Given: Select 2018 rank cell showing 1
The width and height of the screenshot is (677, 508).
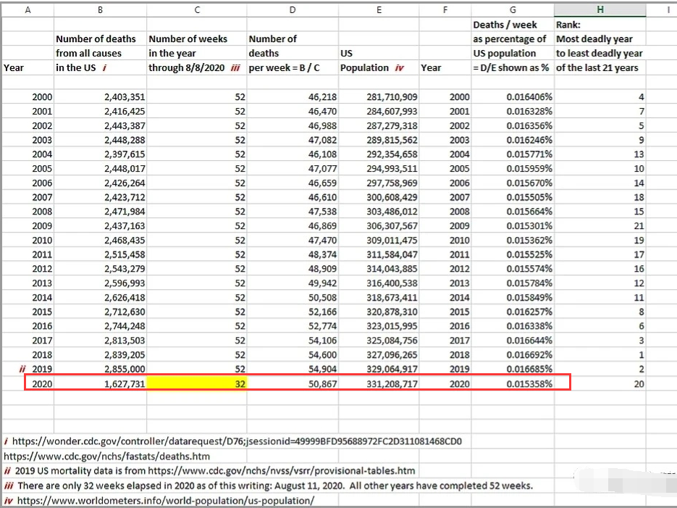Looking at the screenshot, I should [x=600, y=354].
